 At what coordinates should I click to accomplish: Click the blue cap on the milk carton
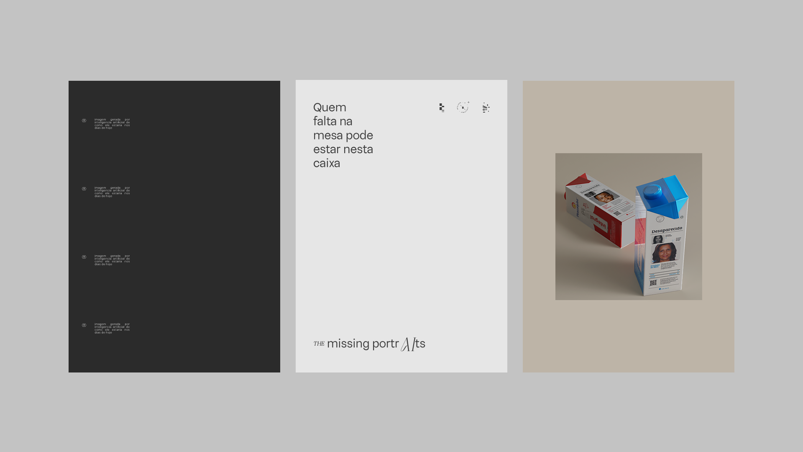pyautogui.click(x=652, y=193)
